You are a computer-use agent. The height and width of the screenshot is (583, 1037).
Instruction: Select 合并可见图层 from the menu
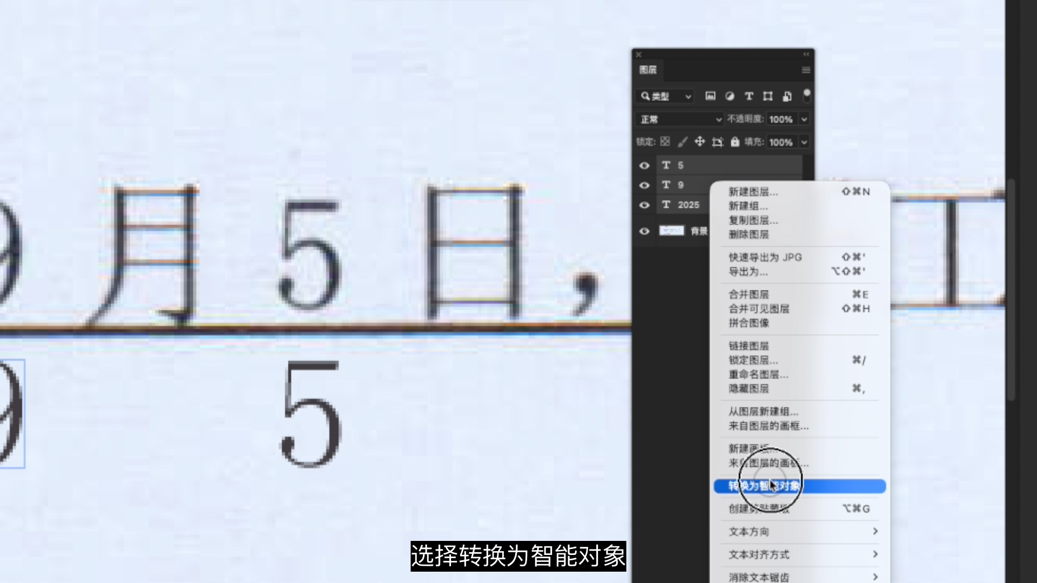coord(758,309)
